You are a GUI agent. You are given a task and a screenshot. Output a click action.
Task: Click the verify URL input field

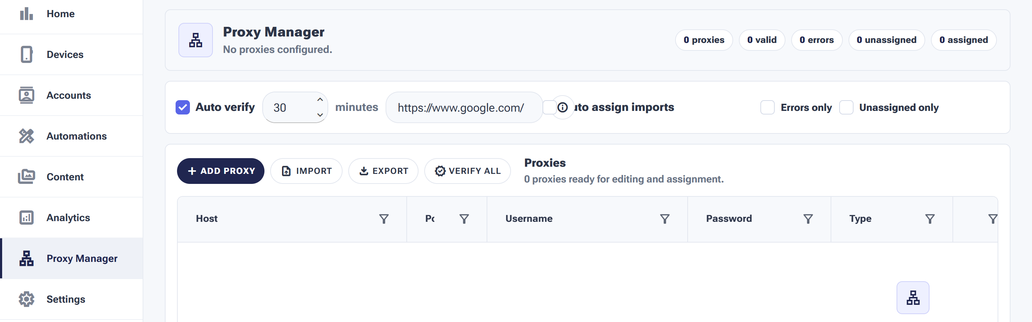[464, 107]
